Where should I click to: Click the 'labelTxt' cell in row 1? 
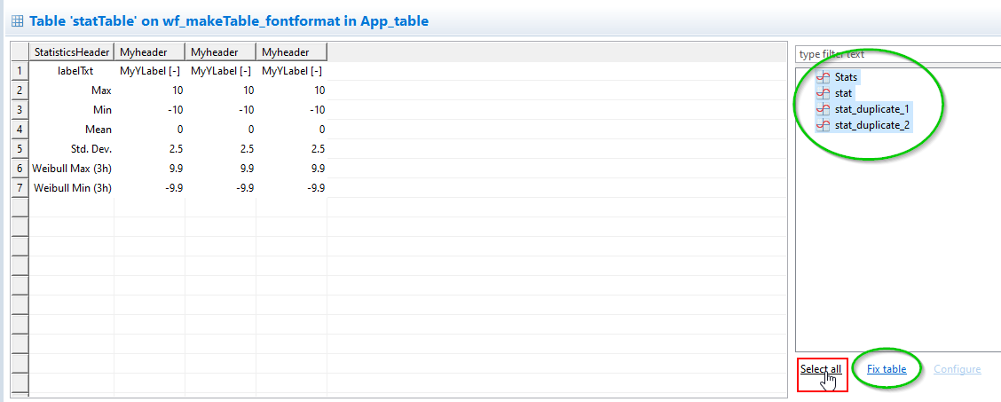click(x=75, y=71)
